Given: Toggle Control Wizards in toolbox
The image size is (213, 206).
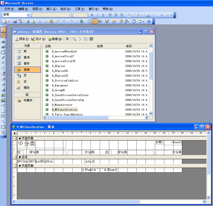Looking at the screenshot, I should 3,35.
